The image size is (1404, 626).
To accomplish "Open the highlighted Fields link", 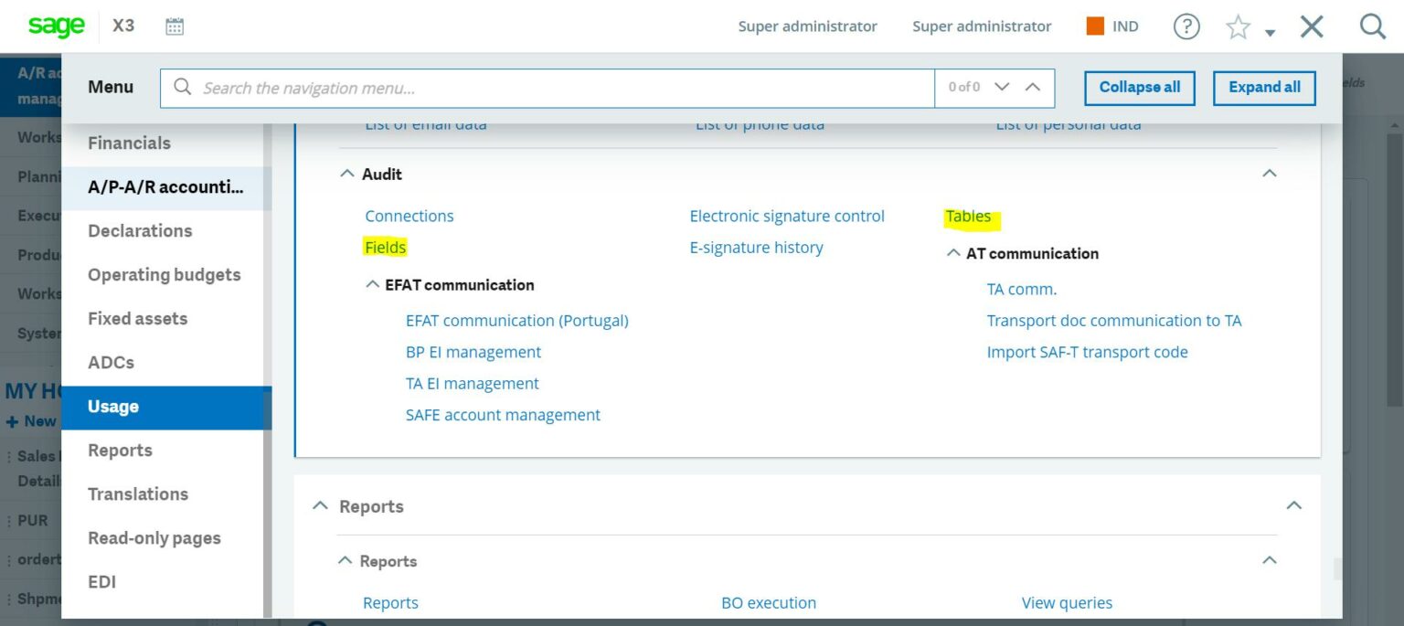I will 385,247.
